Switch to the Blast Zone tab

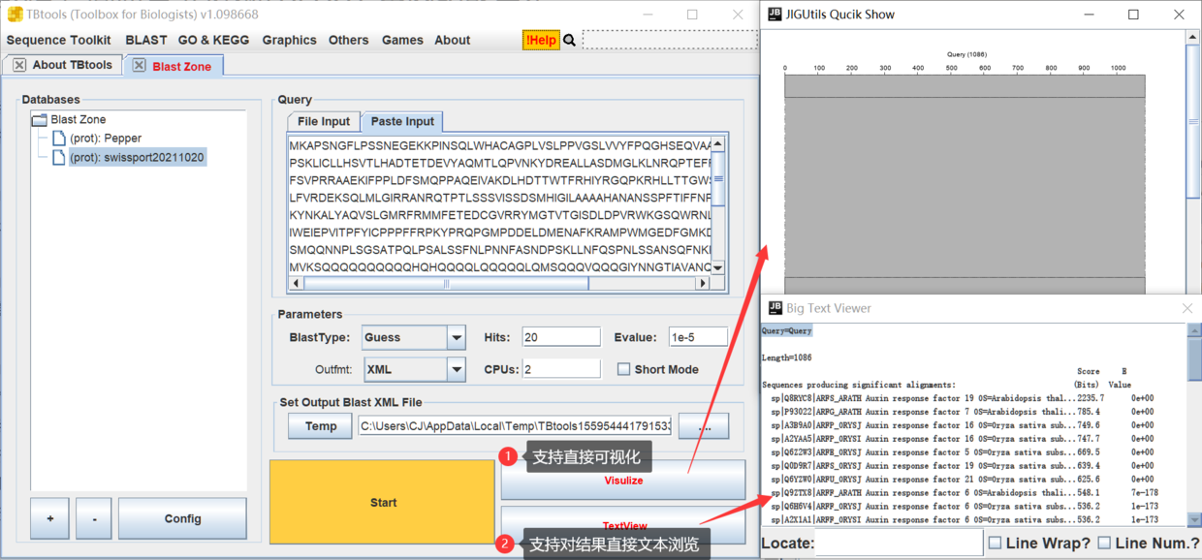(174, 66)
